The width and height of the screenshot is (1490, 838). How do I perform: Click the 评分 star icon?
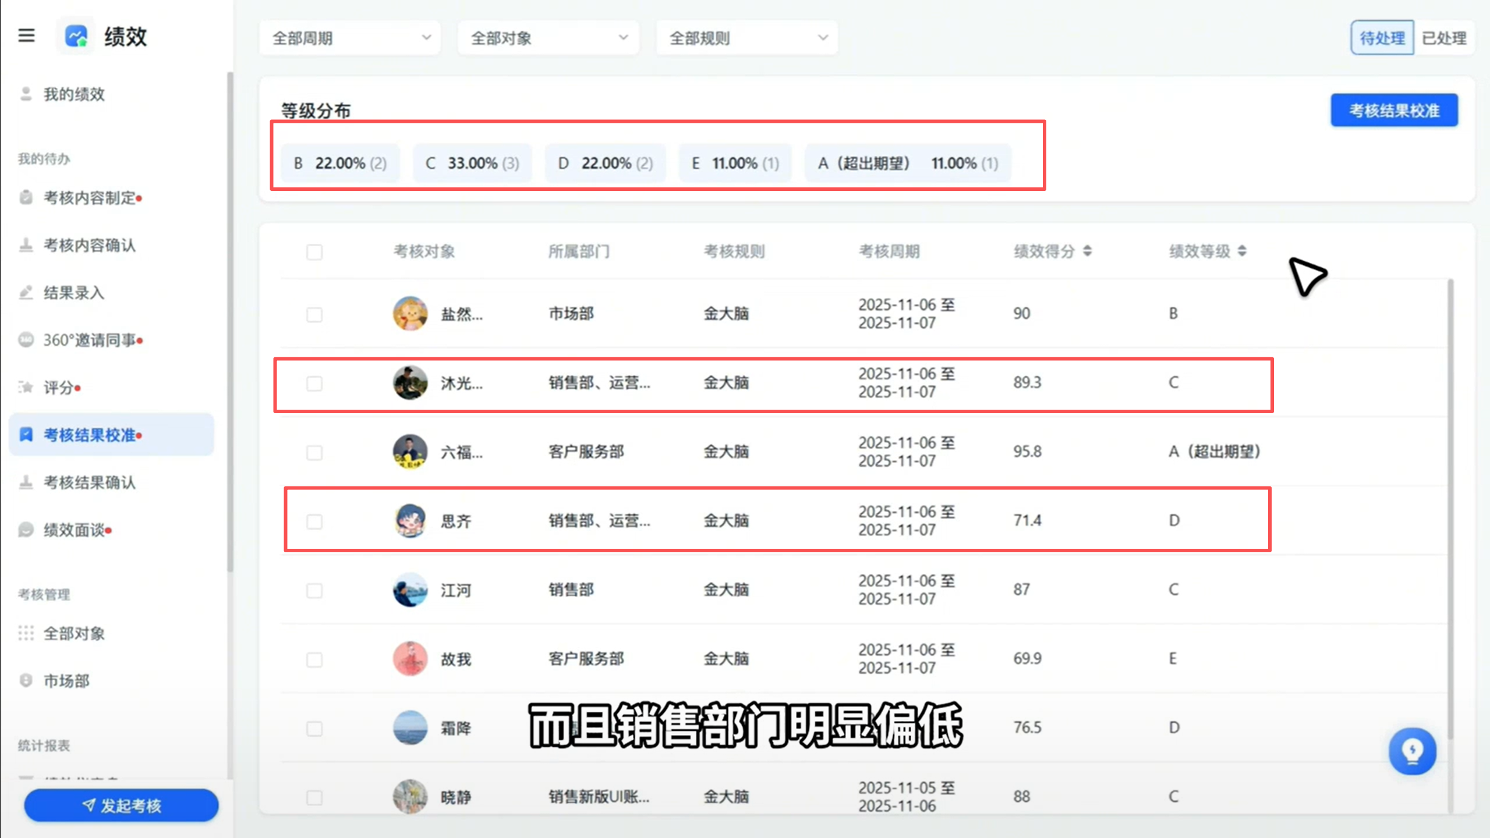coord(26,387)
